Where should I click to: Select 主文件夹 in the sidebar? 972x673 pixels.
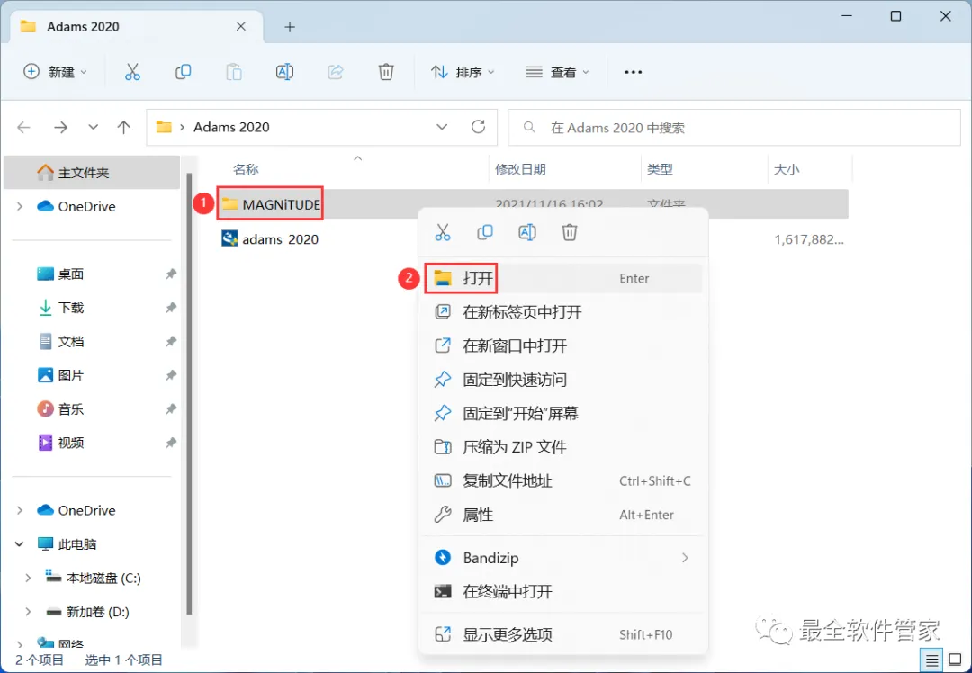[x=92, y=172]
